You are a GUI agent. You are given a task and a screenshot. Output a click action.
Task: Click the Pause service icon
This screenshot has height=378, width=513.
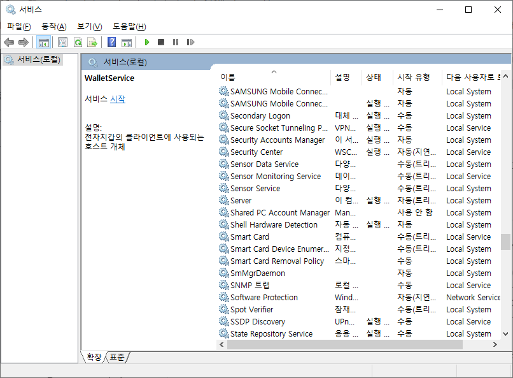tap(176, 42)
